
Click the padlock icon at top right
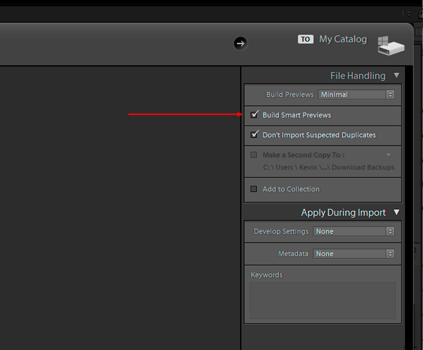[x=420, y=14]
